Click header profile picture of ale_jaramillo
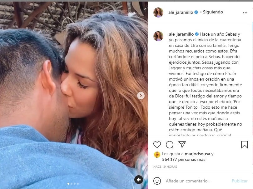This screenshot has height=189, width=253. pos(158,12)
